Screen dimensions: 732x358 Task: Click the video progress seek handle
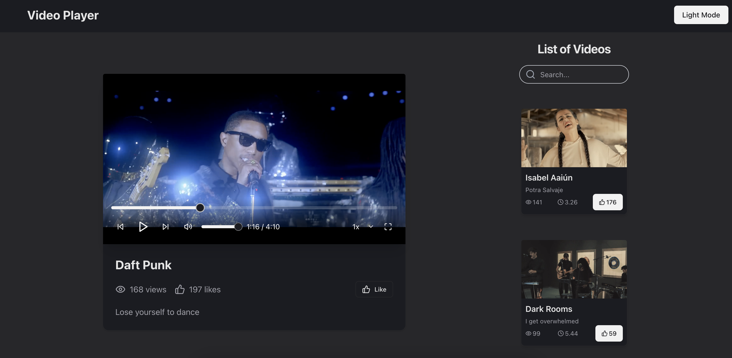point(200,207)
